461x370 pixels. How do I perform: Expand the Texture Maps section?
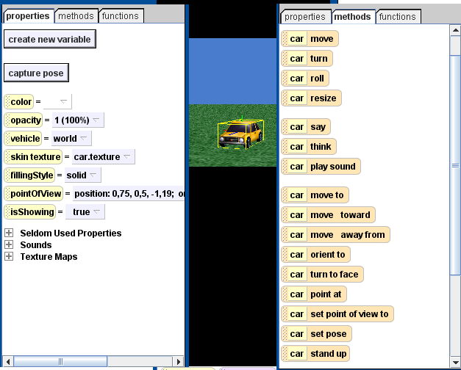pos(9,257)
